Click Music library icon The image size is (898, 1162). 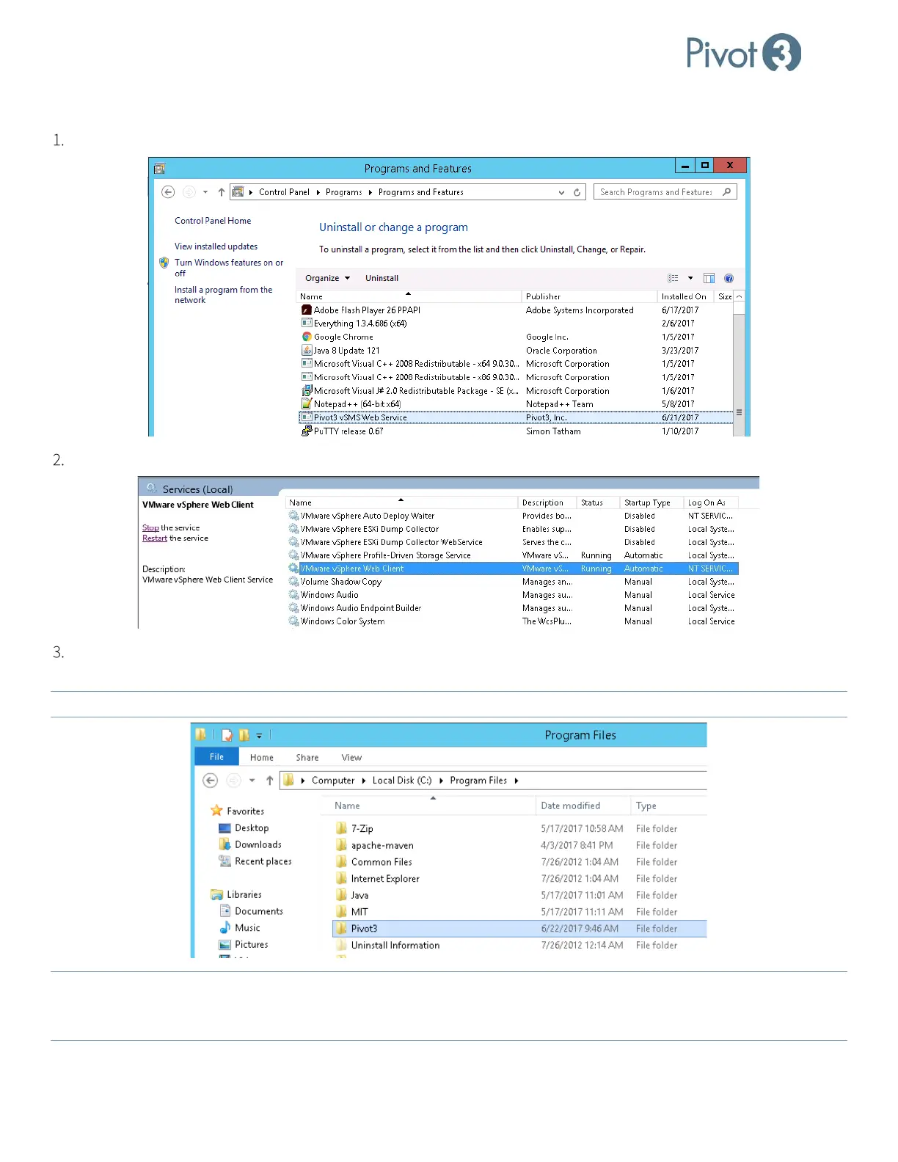225,927
